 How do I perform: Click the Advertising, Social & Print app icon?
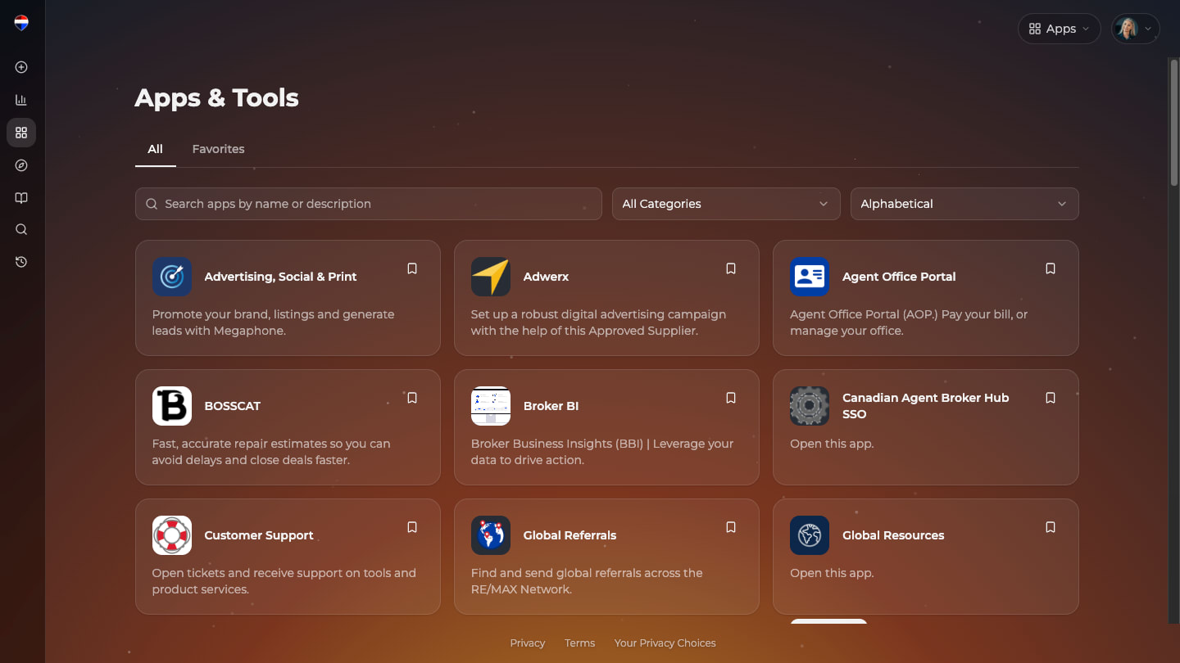[x=172, y=277]
